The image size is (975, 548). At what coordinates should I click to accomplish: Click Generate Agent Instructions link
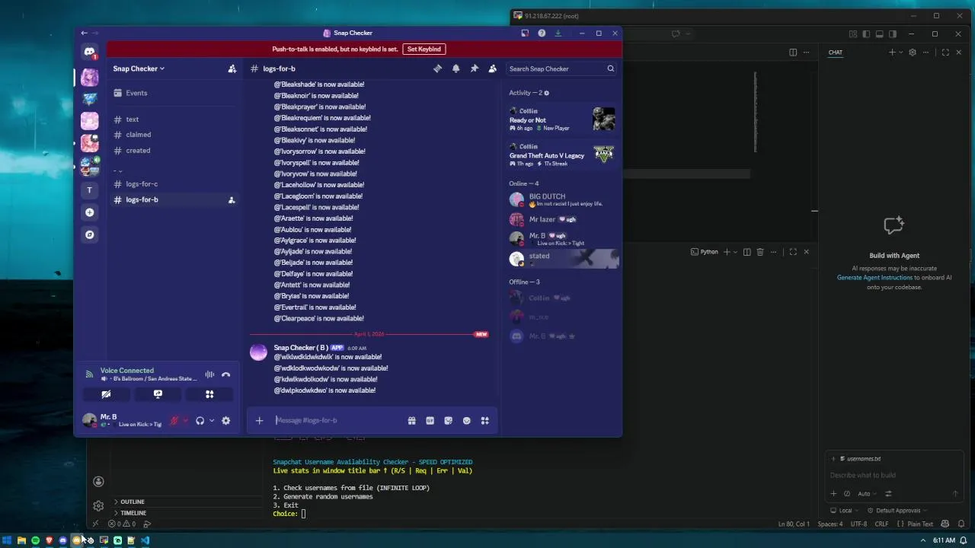click(874, 278)
